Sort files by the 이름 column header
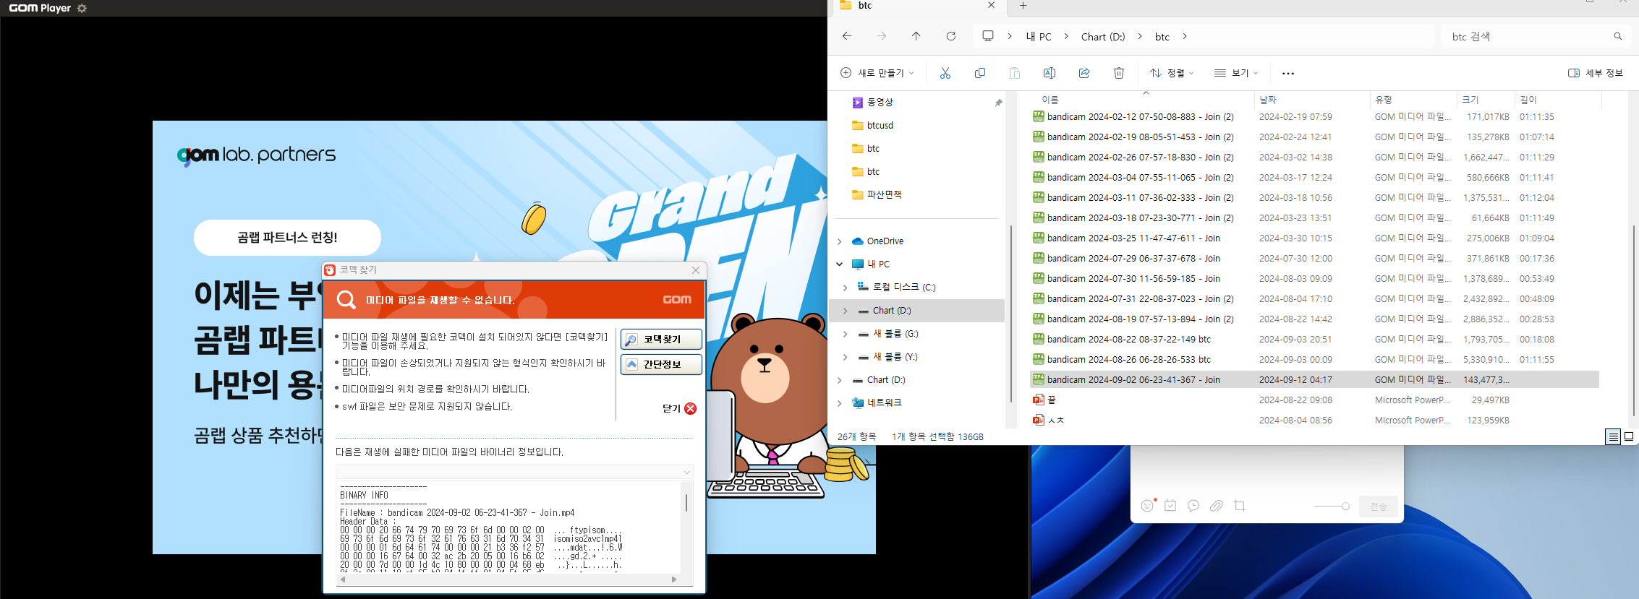Viewport: 1639px width, 599px height. 1050,100
